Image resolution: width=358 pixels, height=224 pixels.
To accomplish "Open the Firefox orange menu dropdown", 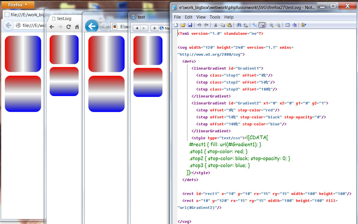I will [17, 5].
